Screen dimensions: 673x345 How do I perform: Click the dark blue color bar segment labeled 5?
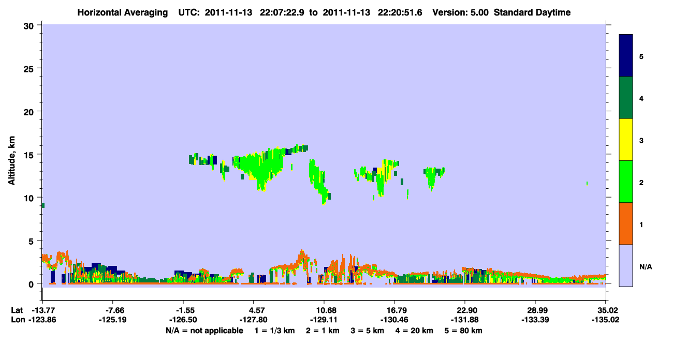[626, 56]
